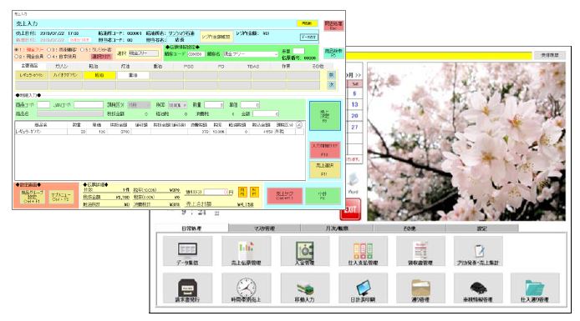This screenshot has height=321, width=580.
Task: Select date 27 in the calendar
Action: click(354, 127)
